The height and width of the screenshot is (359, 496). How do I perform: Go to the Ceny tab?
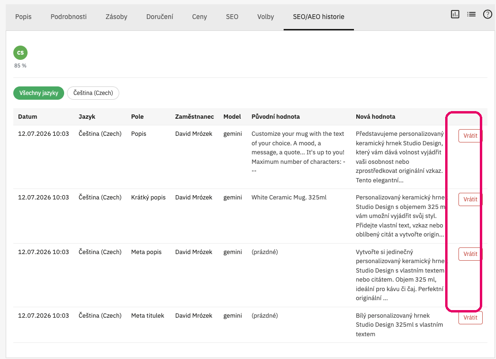tap(200, 17)
